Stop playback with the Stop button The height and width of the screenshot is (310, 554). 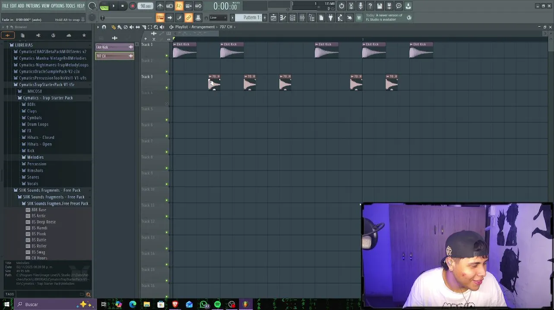[123, 6]
